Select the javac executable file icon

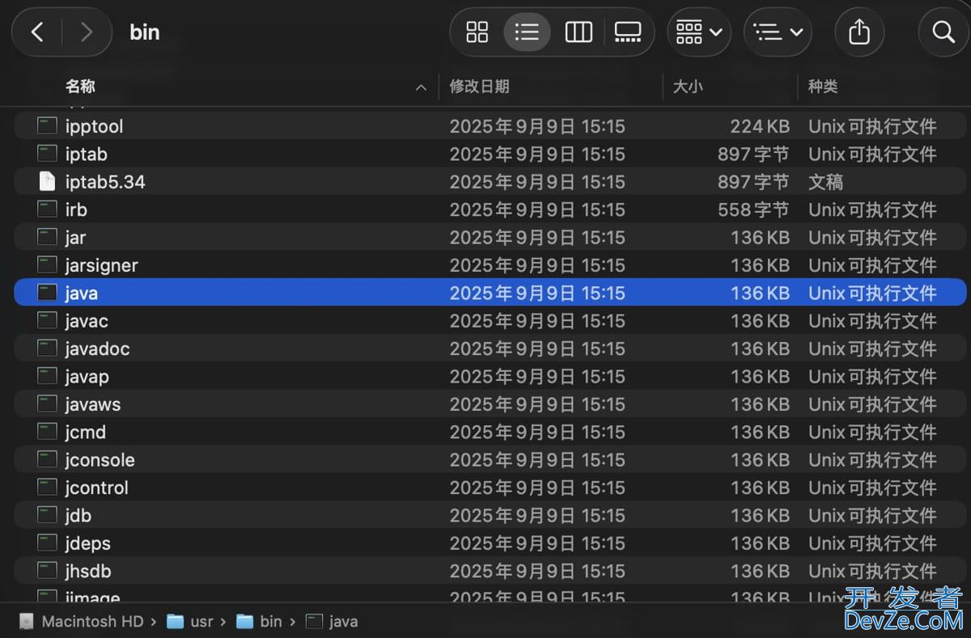coord(48,321)
